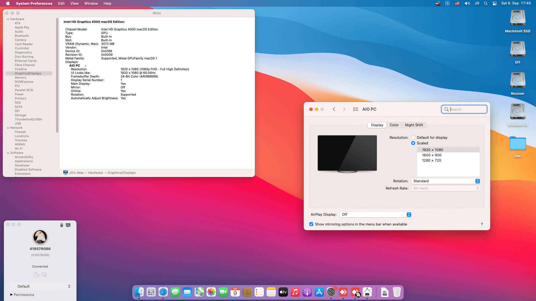Screen dimensions: 536x301
Task: Expand the AnyDesk Permissions section
Action: [11, 295]
